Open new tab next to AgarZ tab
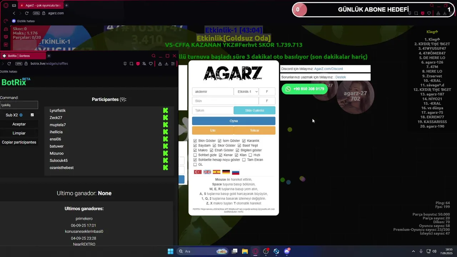The height and width of the screenshot is (257, 457). tap(66, 5)
